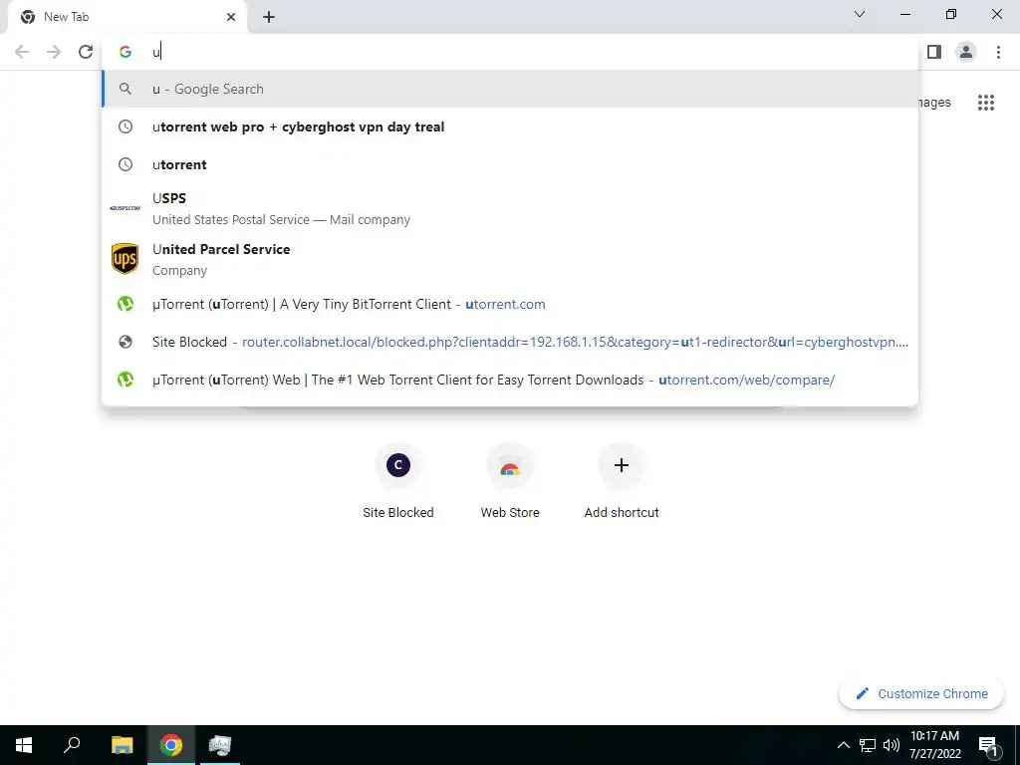This screenshot has height=765, width=1020.
Task: Click the Chrome taskbar icon
Action: (x=171, y=745)
